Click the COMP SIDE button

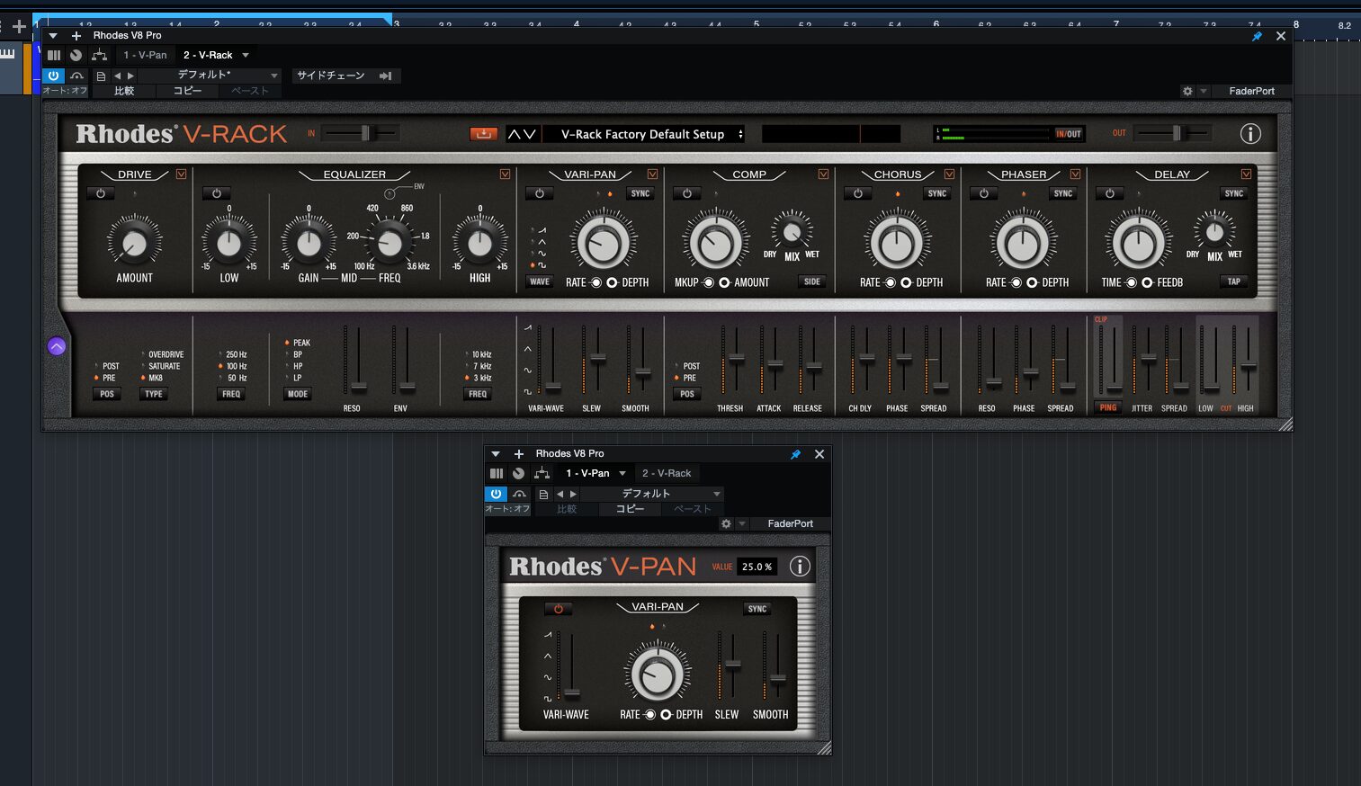pyautogui.click(x=812, y=281)
